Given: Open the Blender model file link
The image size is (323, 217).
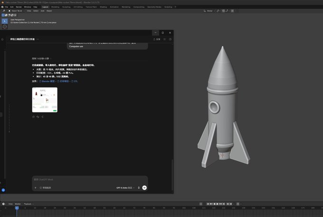Looking at the screenshot, I should (x=47, y=81).
